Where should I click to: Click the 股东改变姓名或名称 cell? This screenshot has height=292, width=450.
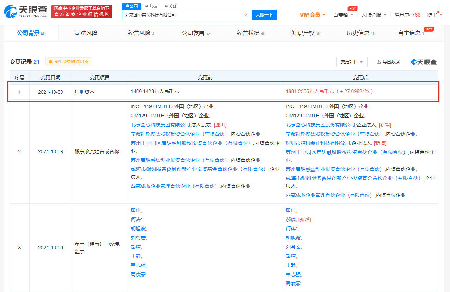pyautogui.click(x=100, y=152)
